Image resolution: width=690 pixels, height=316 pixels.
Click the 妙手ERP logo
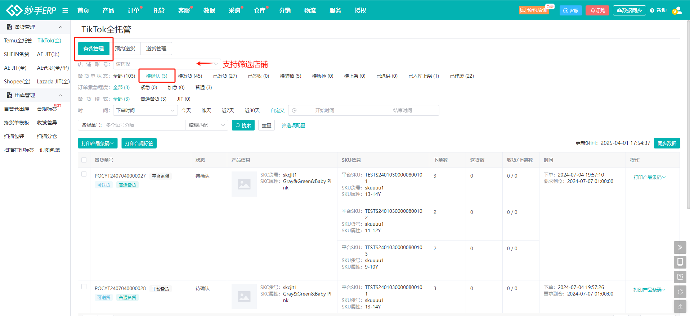31,10
